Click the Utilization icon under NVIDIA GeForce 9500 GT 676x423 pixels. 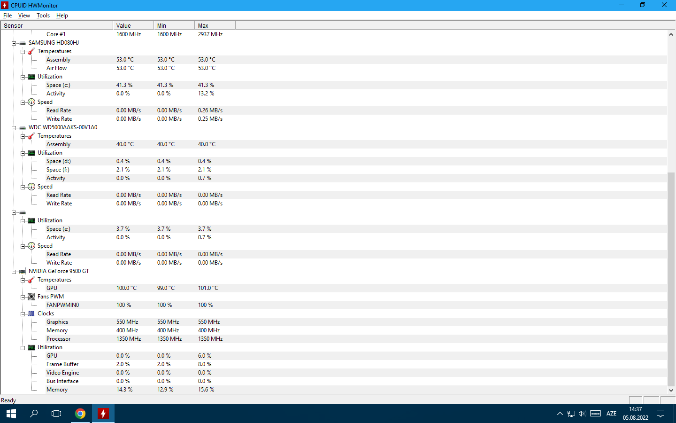(x=31, y=347)
